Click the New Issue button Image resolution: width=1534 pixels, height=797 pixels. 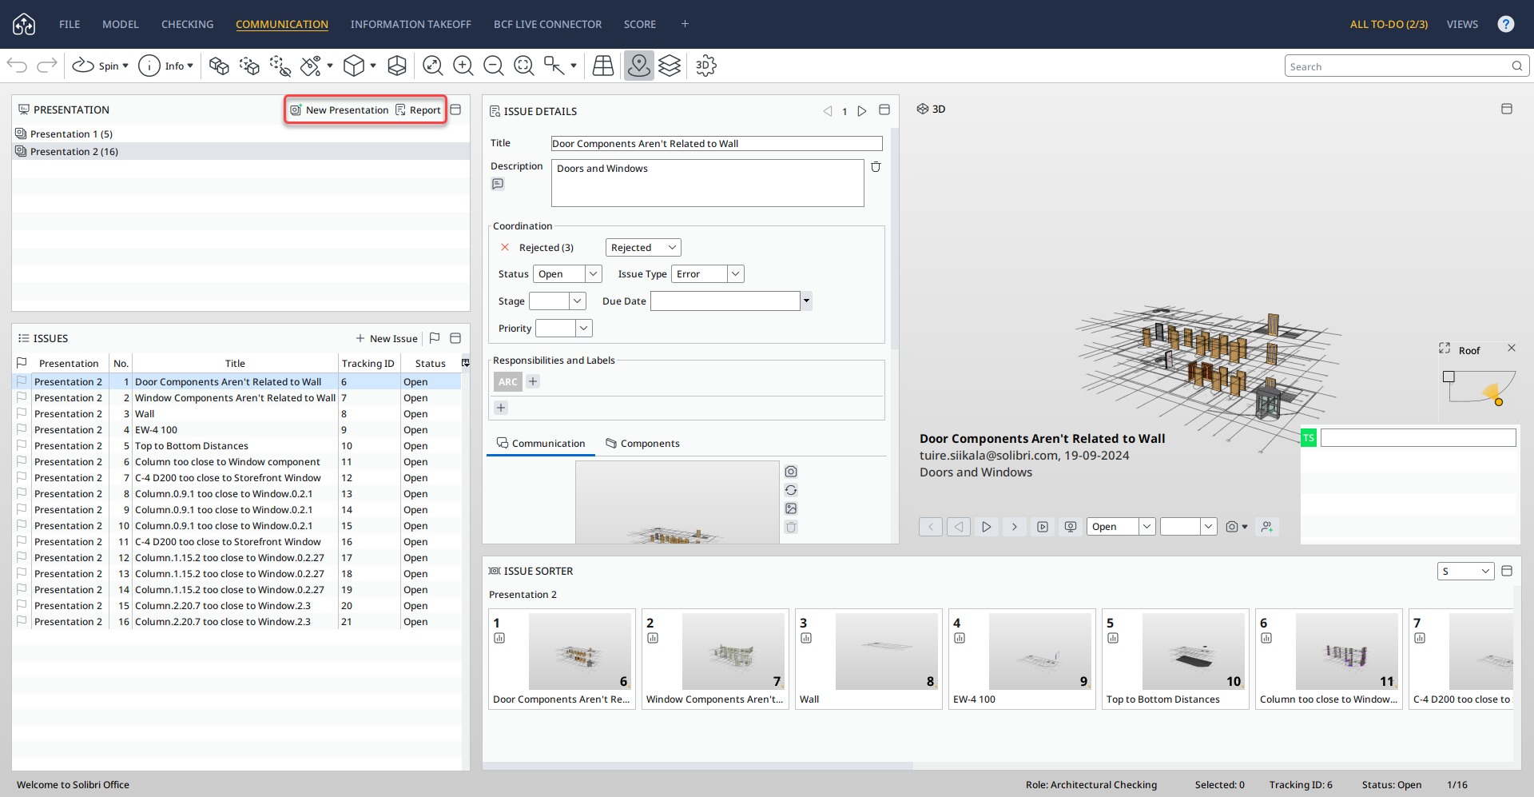point(387,339)
